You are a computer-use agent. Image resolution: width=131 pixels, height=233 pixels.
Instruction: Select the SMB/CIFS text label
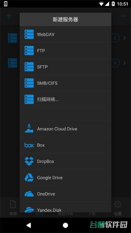tap(47, 83)
